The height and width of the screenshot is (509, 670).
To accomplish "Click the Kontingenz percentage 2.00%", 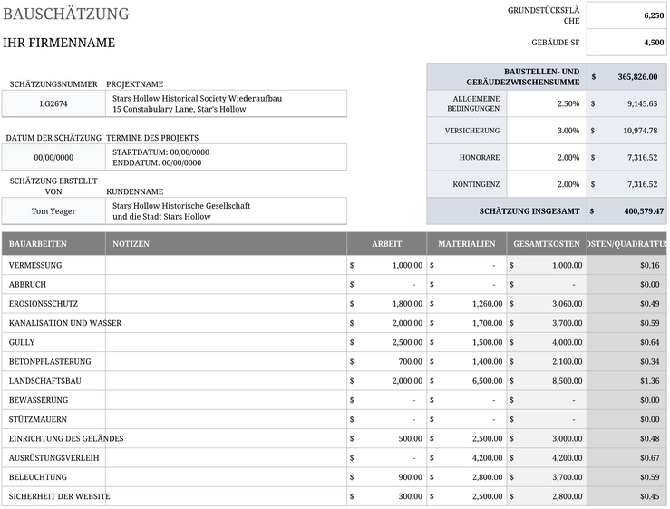I will click(x=547, y=184).
